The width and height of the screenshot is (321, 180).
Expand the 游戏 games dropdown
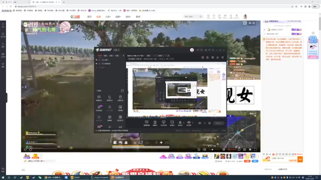click(128, 17)
